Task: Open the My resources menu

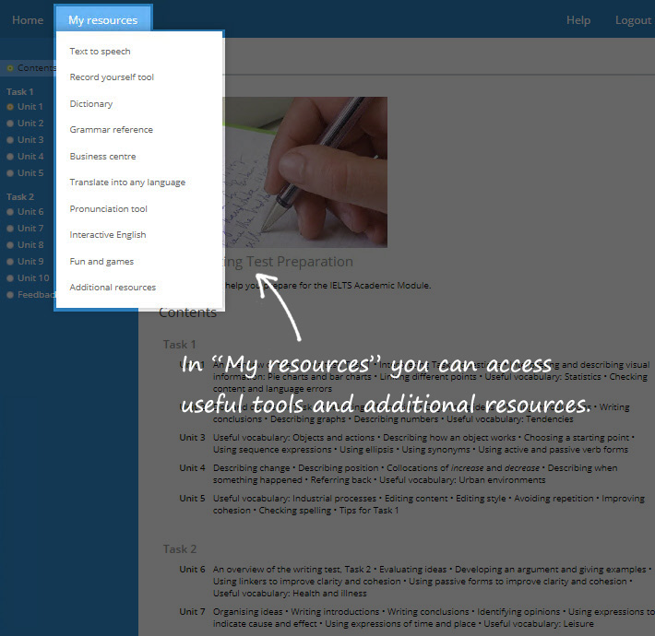Action: click(102, 19)
